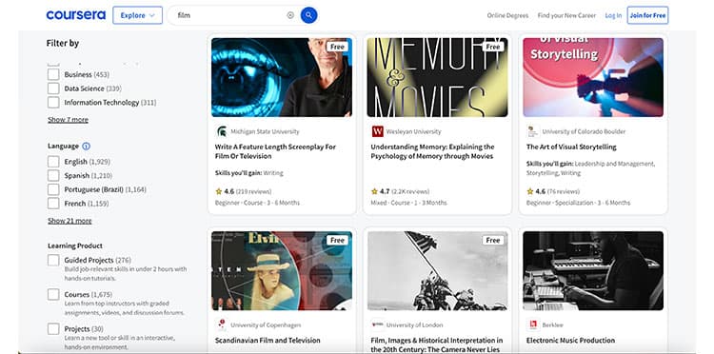
Task: Click the Scandinavian Film poster thumbnail
Action: [x=282, y=270]
